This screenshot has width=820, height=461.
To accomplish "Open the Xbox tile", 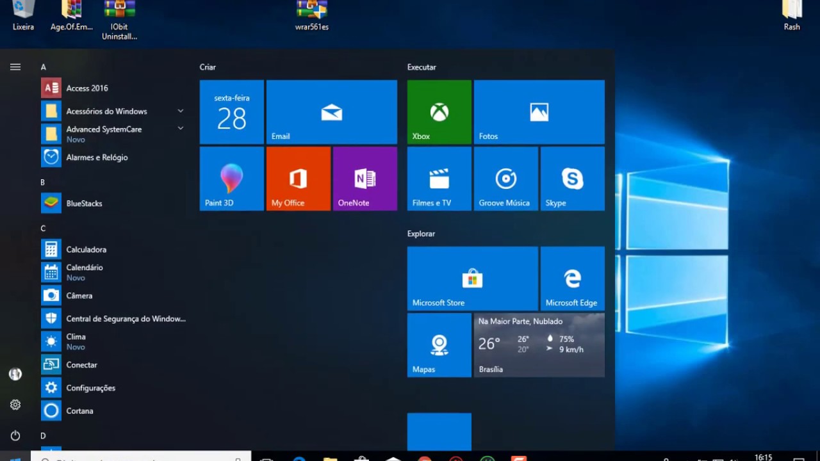I will click(x=439, y=112).
